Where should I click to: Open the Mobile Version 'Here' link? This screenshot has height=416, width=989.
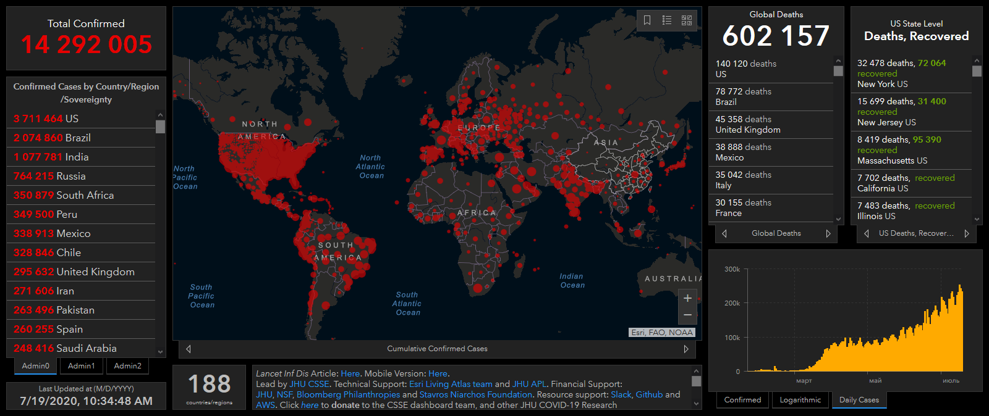click(438, 373)
